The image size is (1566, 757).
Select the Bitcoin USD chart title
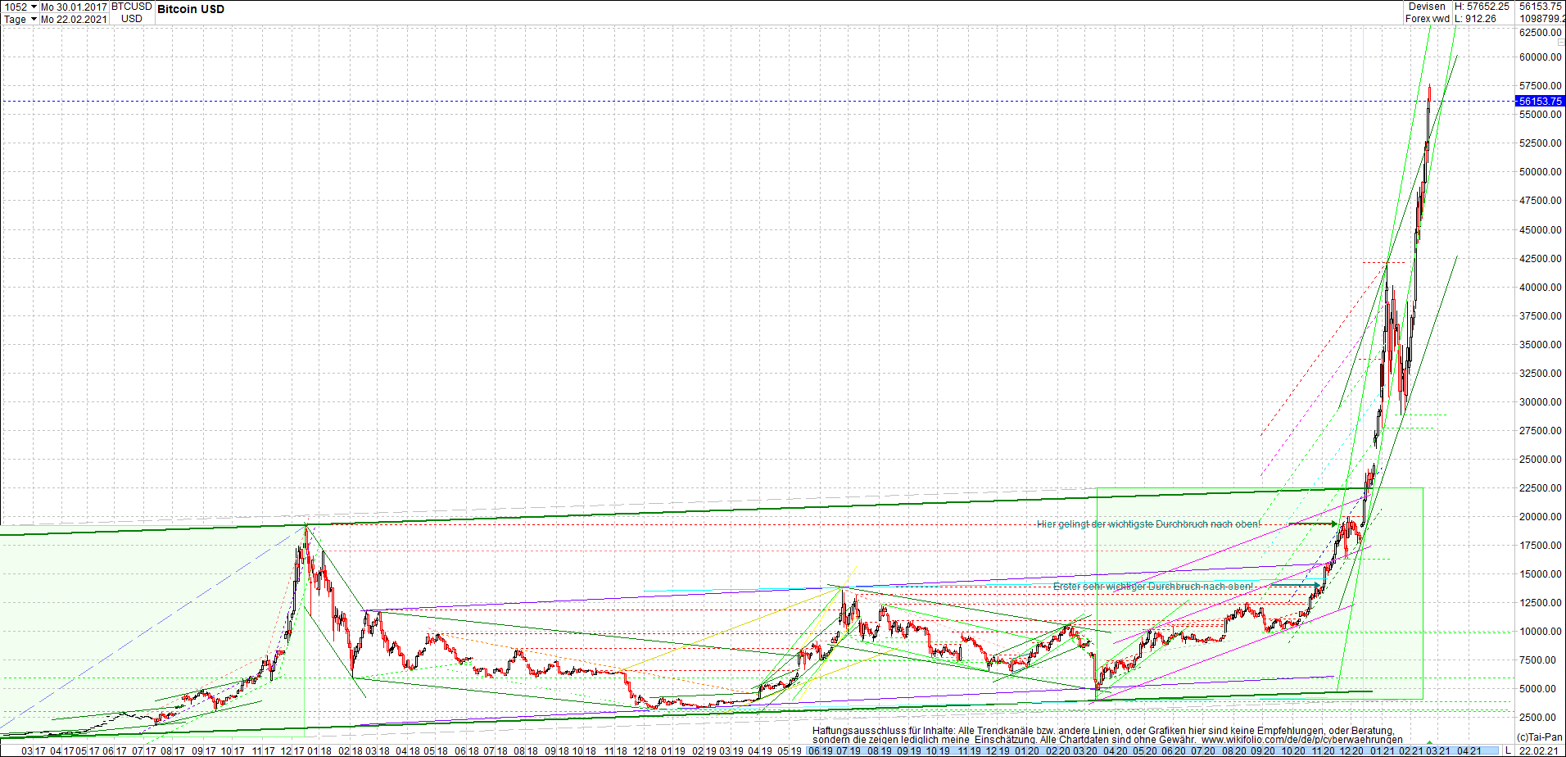coord(191,9)
